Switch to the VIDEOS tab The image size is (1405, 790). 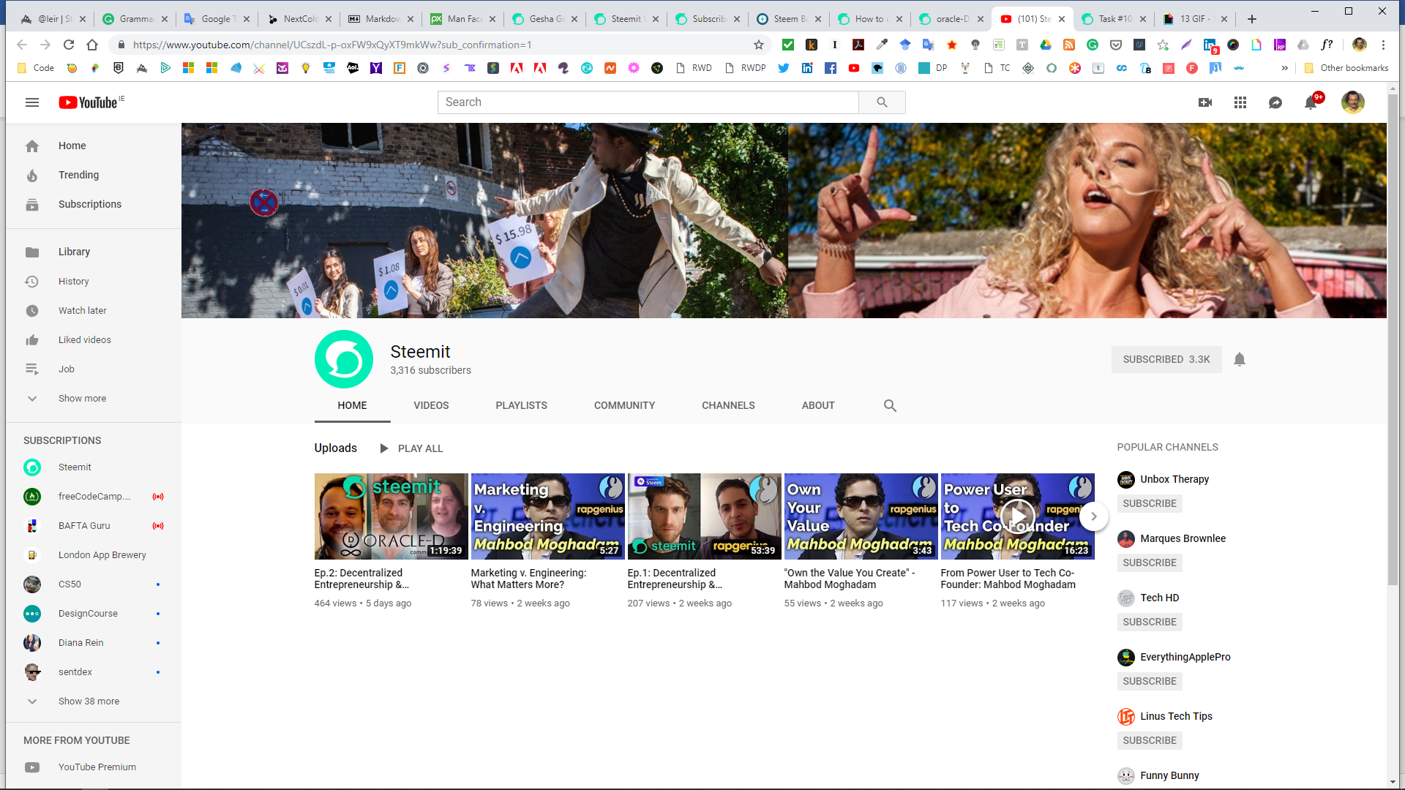[431, 405]
